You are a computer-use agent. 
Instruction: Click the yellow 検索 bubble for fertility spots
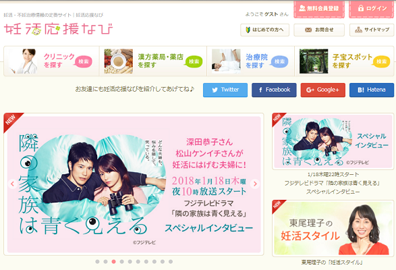point(381,61)
